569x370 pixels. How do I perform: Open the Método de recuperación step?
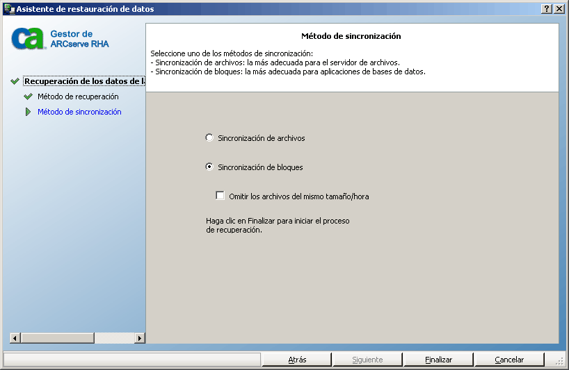click(78, 96)
